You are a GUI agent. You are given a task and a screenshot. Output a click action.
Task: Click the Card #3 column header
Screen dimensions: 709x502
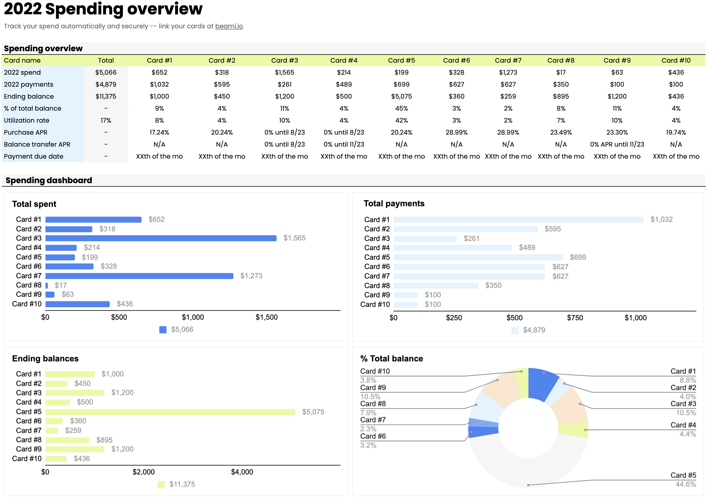point(284,61)
